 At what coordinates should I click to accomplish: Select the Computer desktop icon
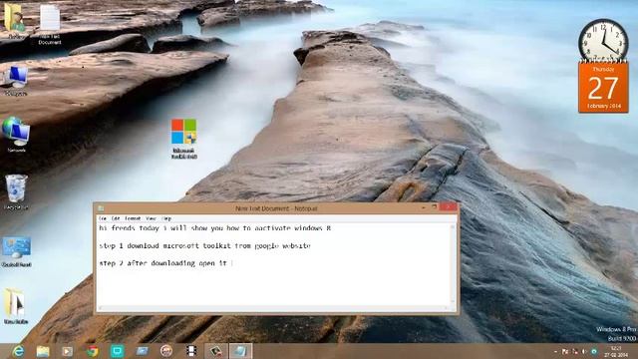(16, 81)
